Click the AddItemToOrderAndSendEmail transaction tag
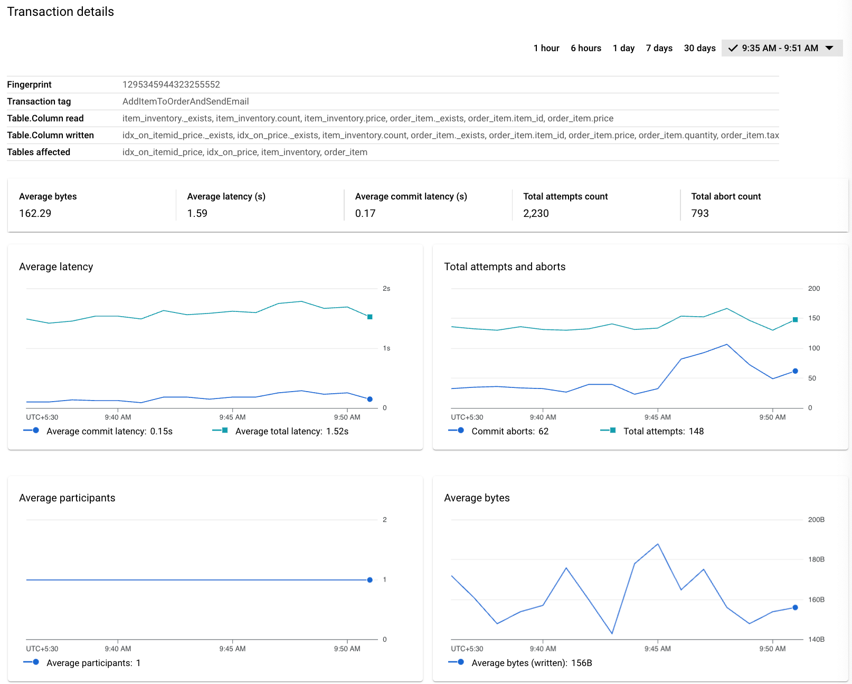 [186, 101]
